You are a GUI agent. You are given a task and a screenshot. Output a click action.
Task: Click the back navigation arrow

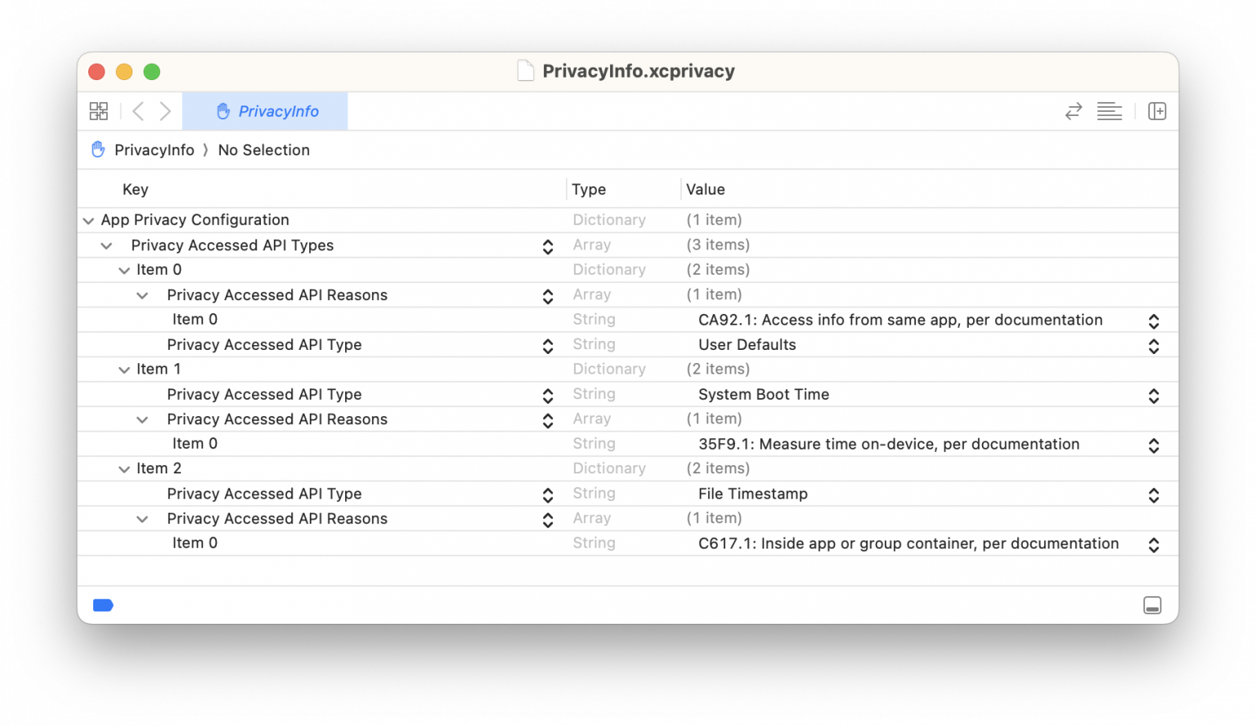point(137,110)
